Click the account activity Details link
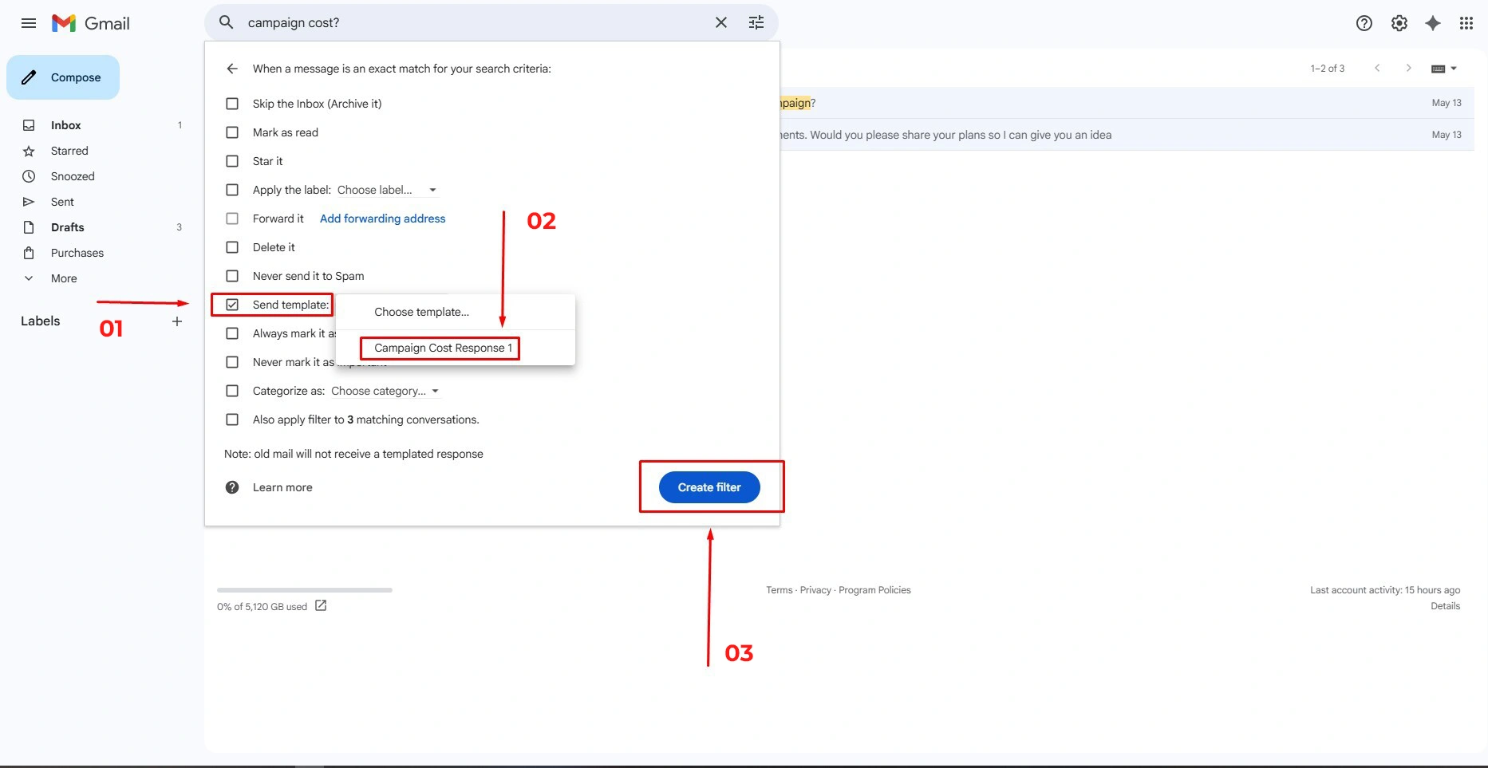Screen dimensions: 1488x768 [x=1445, y=606]
